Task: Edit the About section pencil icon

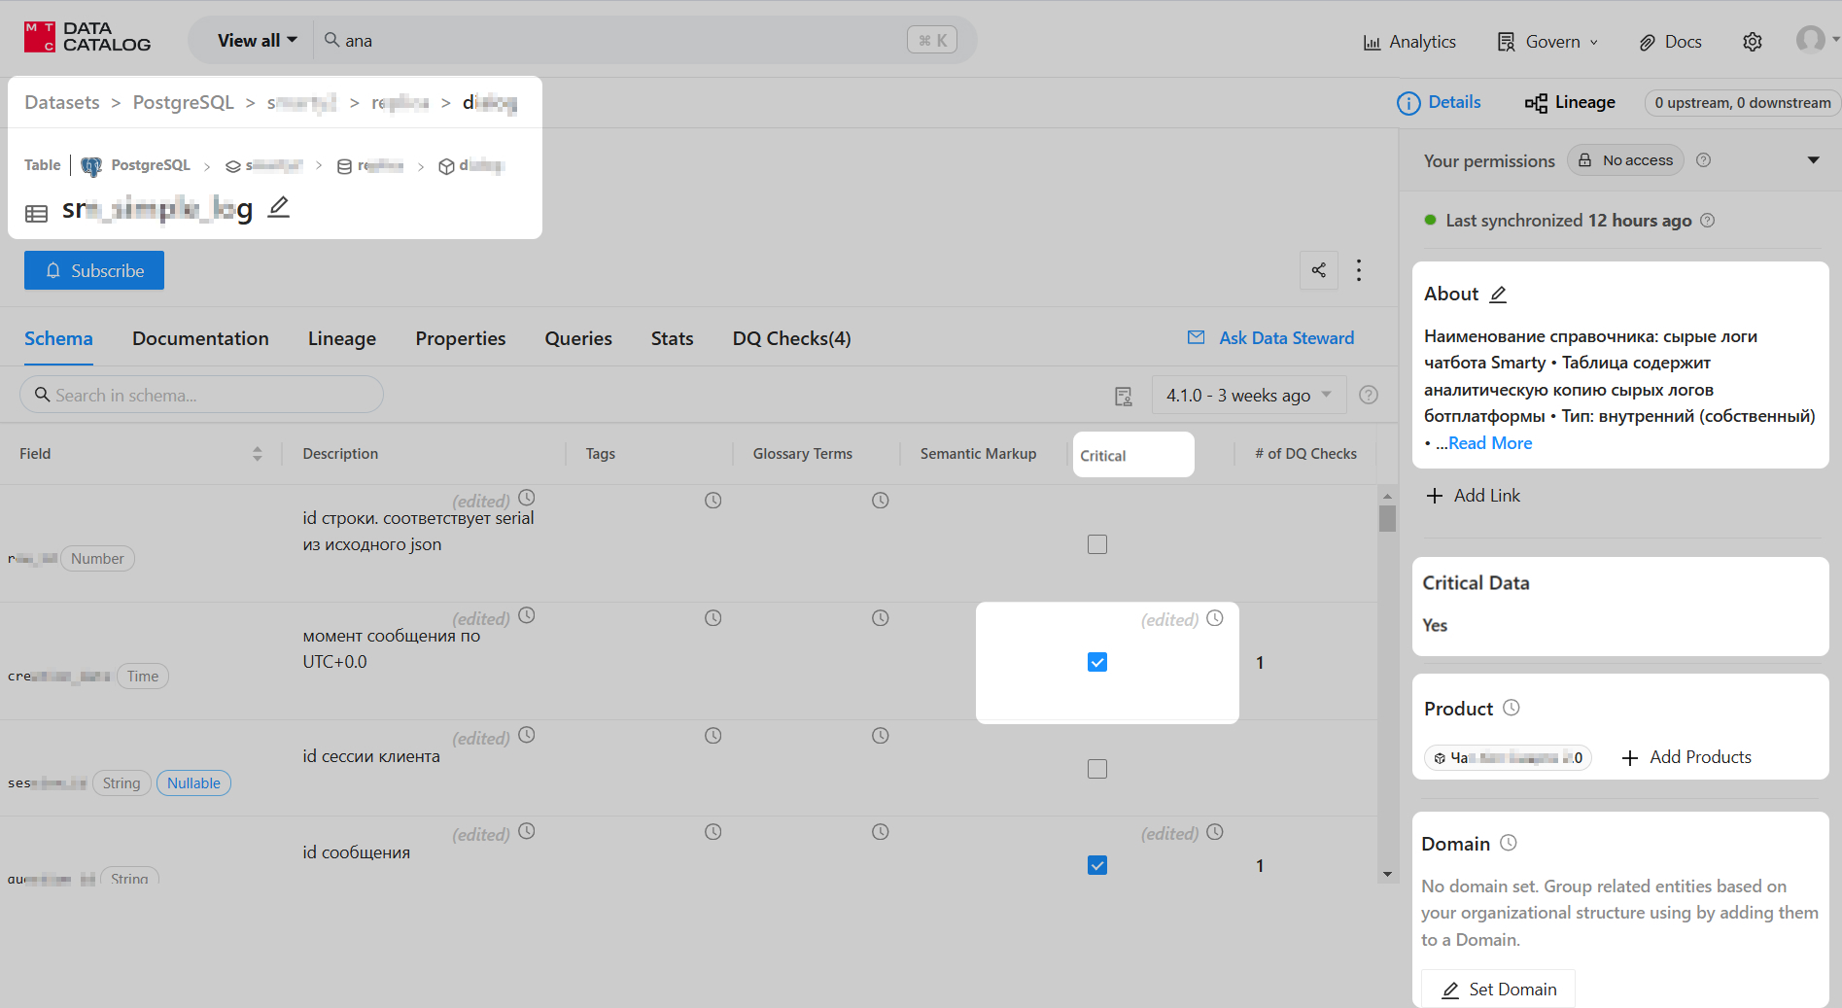Action: point(1498,295)
